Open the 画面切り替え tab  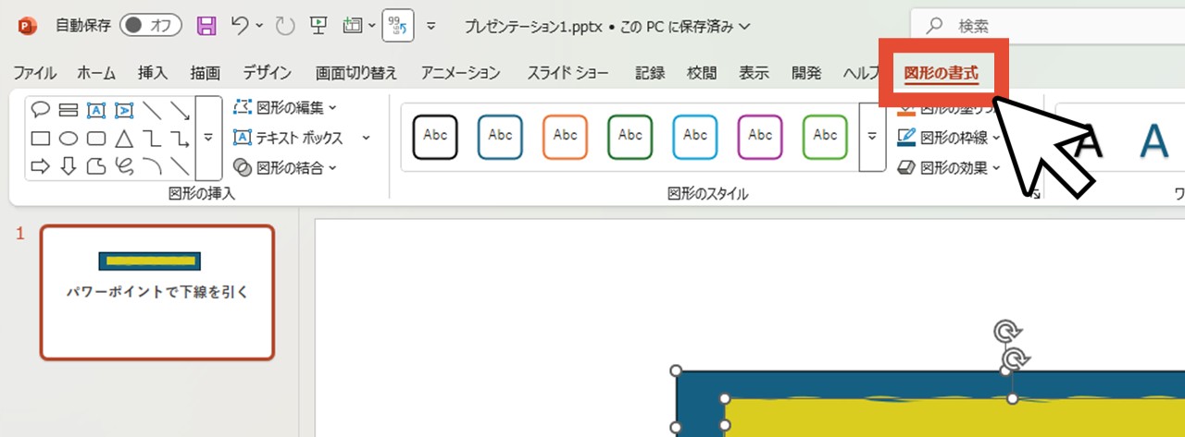pyautogui.click(x=355, y=73)
